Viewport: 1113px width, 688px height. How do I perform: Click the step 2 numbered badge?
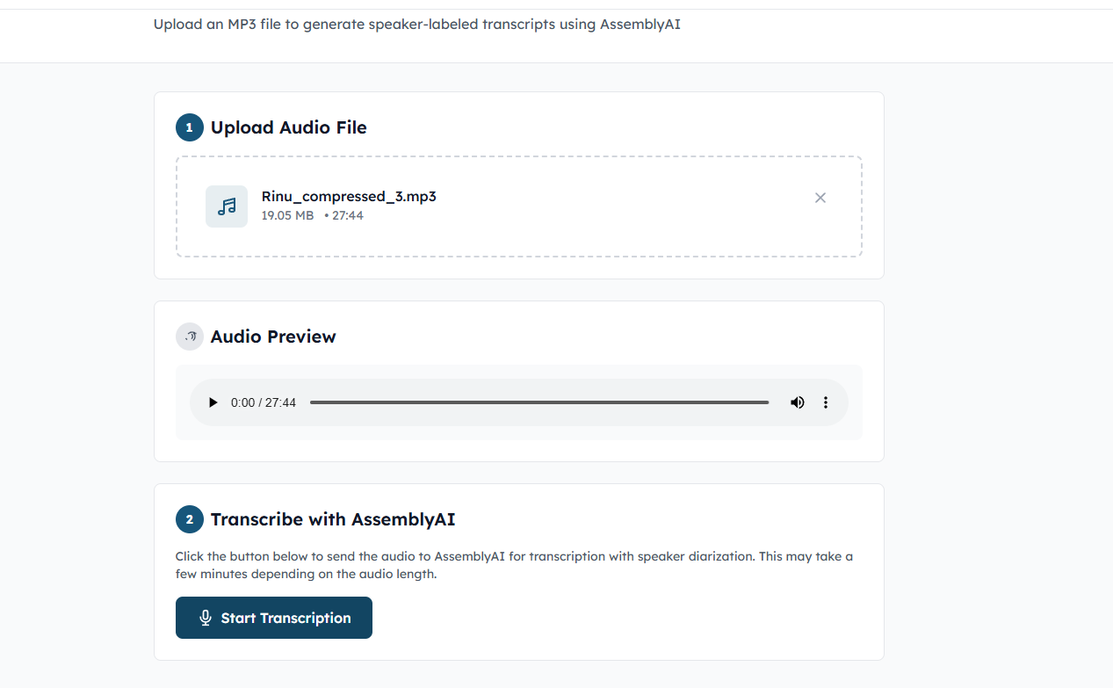click(x=189, y=518)
